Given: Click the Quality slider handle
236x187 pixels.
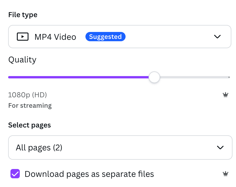Looking at the screenshot, I should click(x=154, y=77).
